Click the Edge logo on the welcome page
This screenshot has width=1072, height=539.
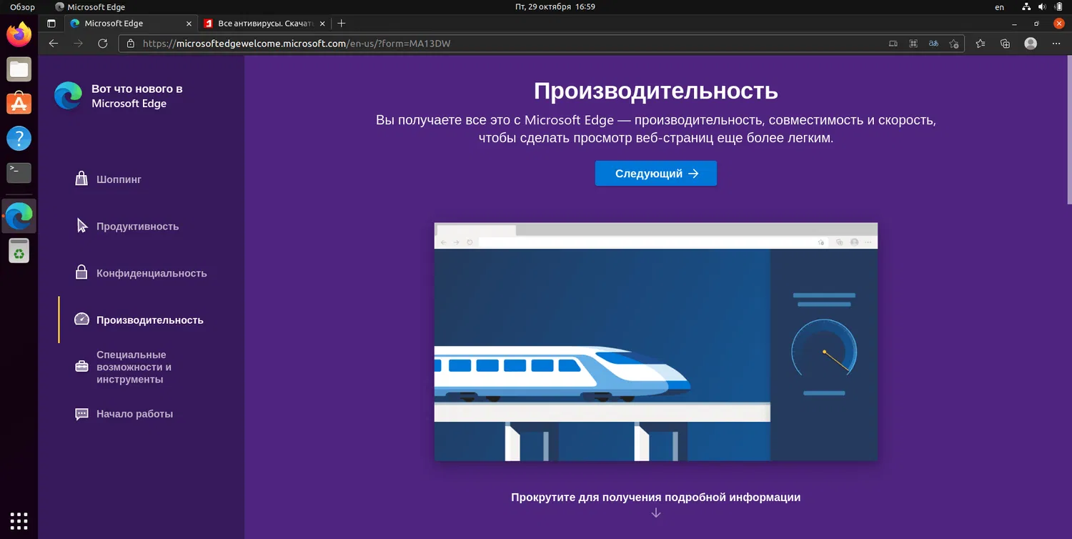tap(69, 96)
